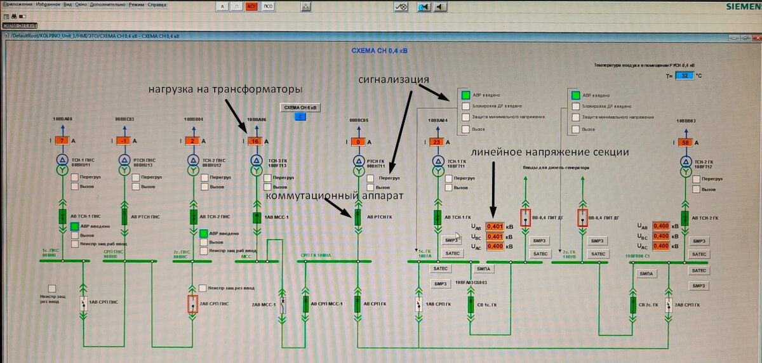Click the ПСО toolbar button
The height and width of the screenshot is (363, 762).
268,6
